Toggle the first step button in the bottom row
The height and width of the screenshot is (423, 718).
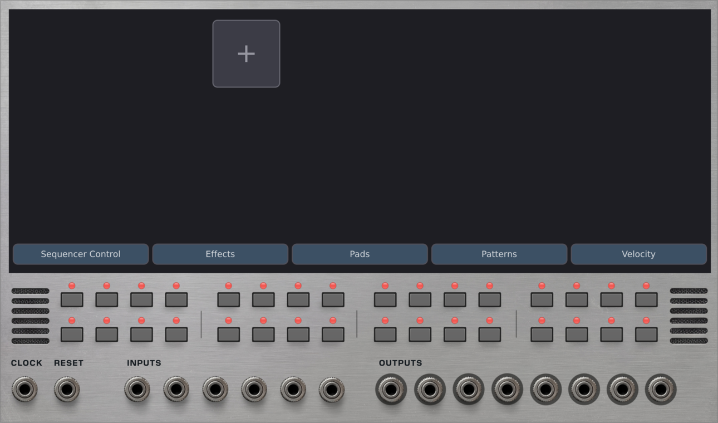coord(71,335)
